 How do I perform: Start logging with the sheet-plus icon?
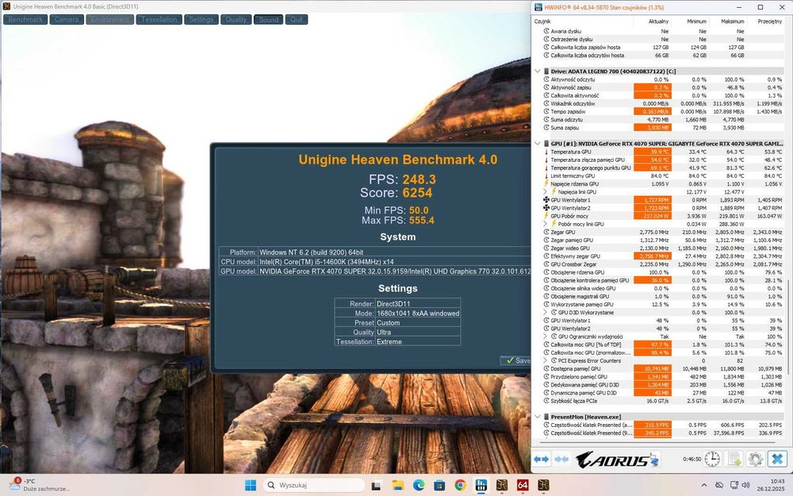734,459
